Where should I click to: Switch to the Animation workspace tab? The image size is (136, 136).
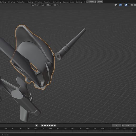coord(38,2)
